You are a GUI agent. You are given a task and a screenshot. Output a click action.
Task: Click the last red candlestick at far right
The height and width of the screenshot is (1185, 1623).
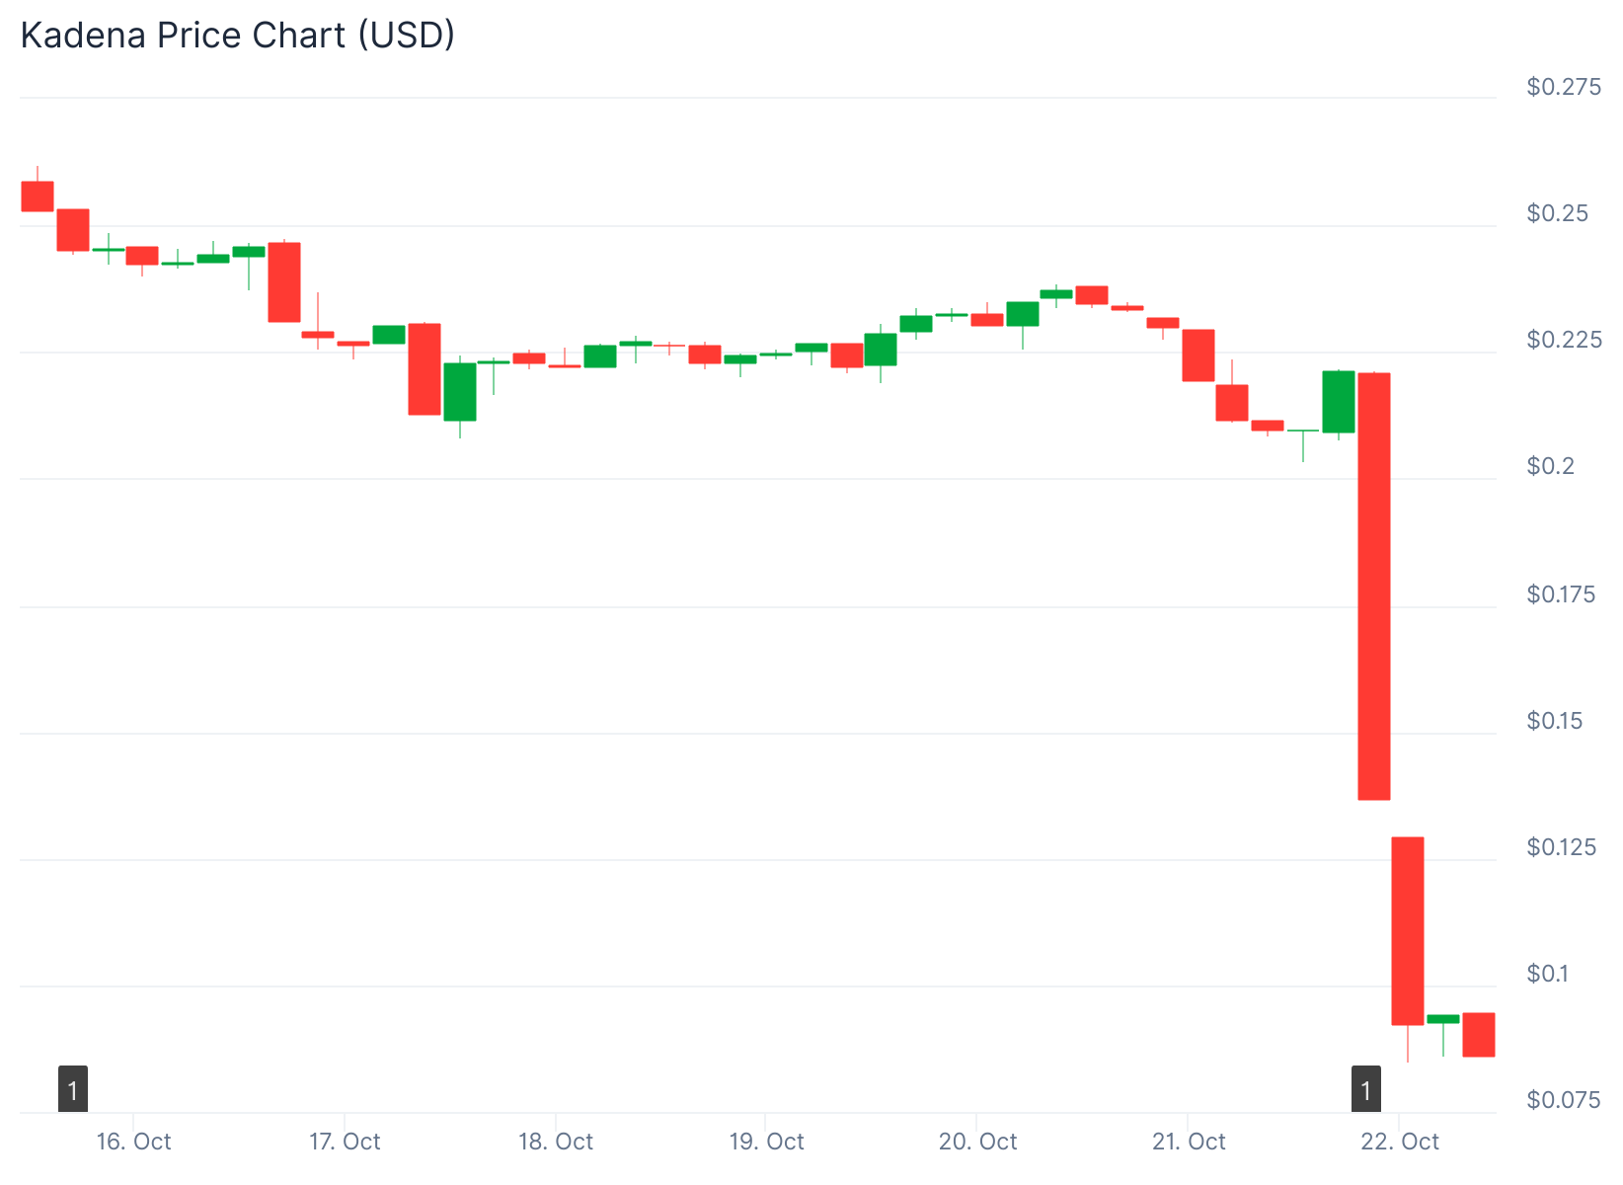click(x=1478, y=1035)
